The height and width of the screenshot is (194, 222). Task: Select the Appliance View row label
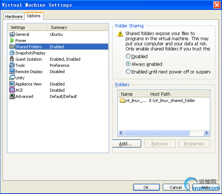tap(29, 84)
